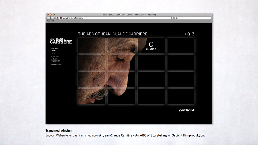Open the C CHANCE tile
This screenshot has width=258, height=145.
[151, 46]
